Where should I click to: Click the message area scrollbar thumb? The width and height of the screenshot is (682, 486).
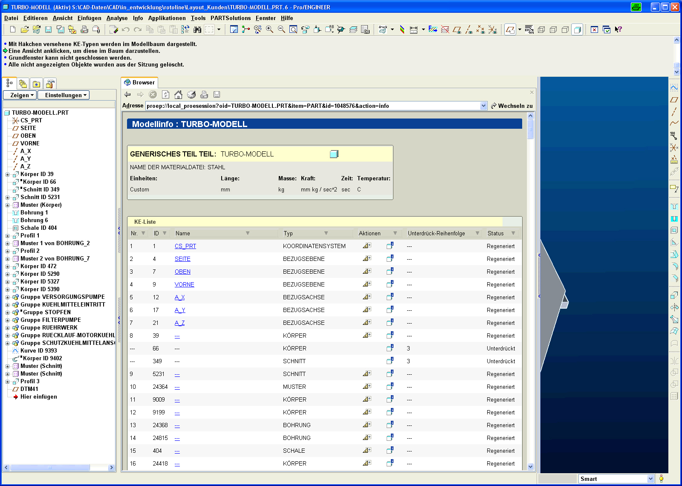(676, 65)
